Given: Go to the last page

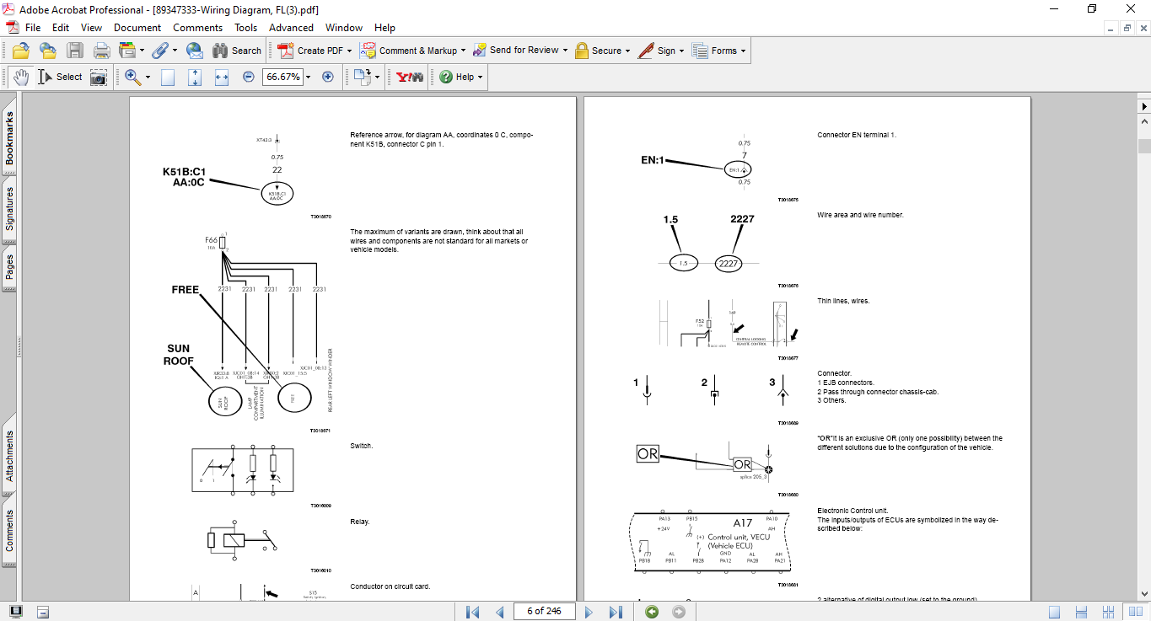Looking at the screenshot, I should [616, 612].
